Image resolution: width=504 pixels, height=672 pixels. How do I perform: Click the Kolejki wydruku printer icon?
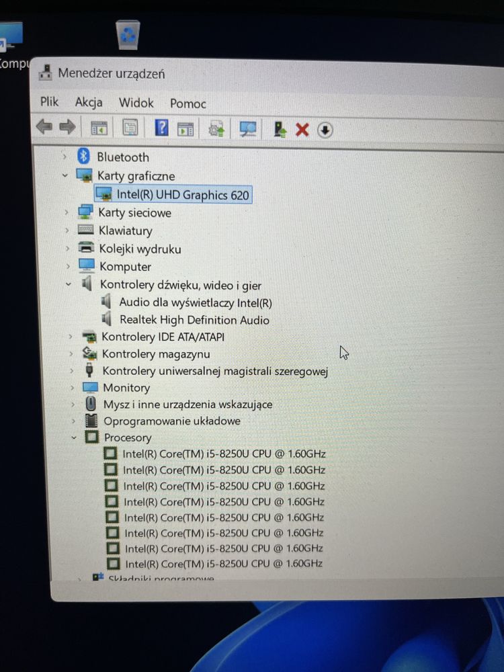pyautogui.click(x=86, y=248)
